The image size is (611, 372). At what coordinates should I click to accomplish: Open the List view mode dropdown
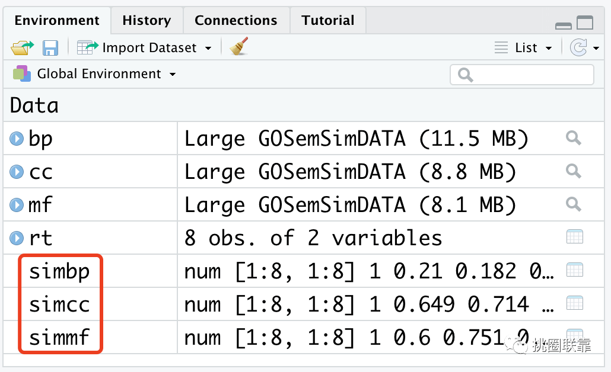(x=524, y=48)
